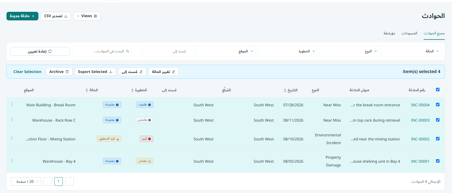The image size is (454, 193).
Task: Click the search magnifier icon
Action: 128,51
